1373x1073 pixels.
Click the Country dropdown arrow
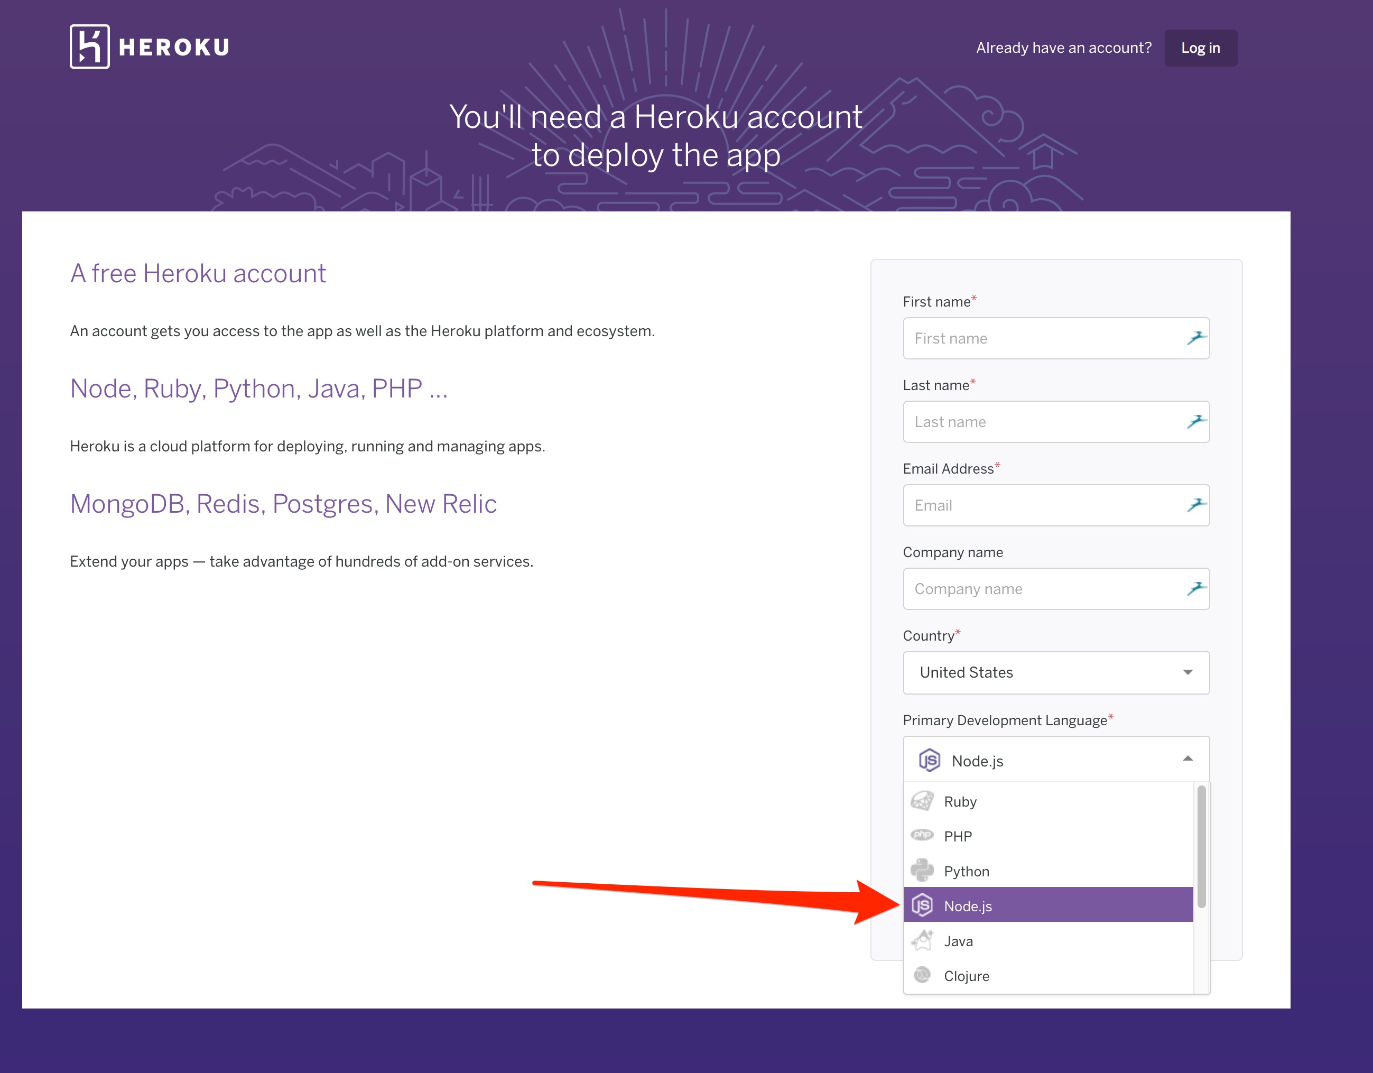coord(1187,672)
